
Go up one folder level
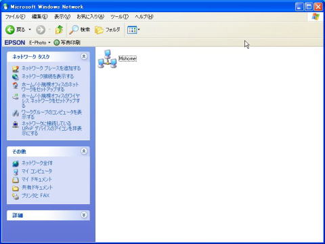(59, 30)
